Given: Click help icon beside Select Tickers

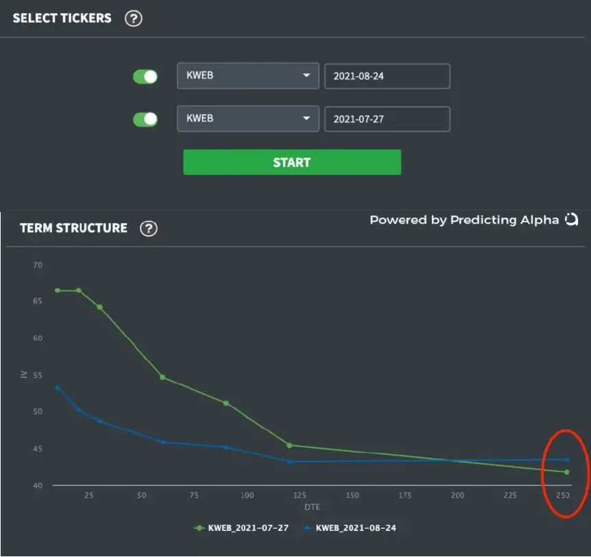Looking at the screenshot, I should click(x=134, y=19).
